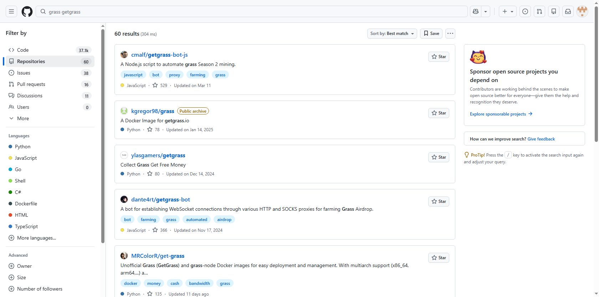Open the user avatar menu
Image resolution: width=599 pixels, height=297 pixels.
click(x=582, y=11)
